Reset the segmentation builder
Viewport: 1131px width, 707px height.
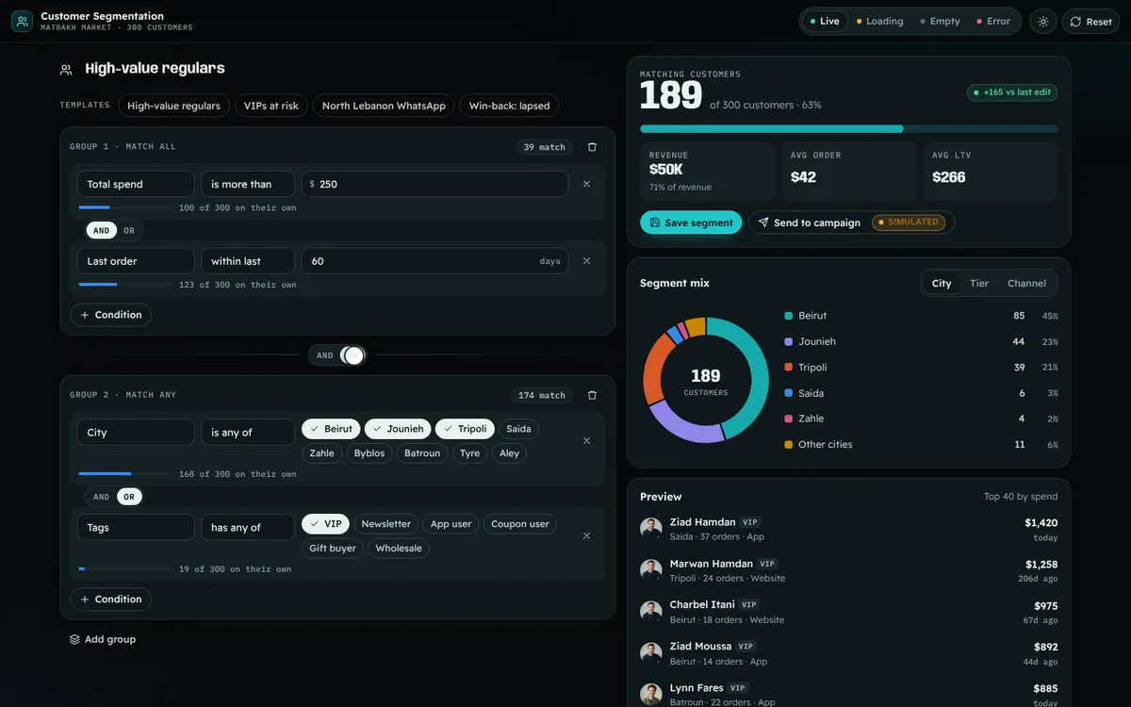pos(1090,22)
